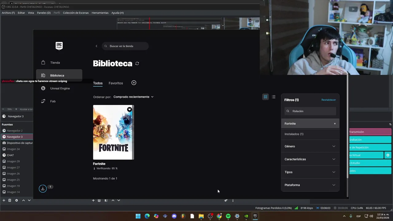The width and height of the screenshot is (393, 221).
Task: Move source down with Fuentes arrow
Action: point(29,200)
